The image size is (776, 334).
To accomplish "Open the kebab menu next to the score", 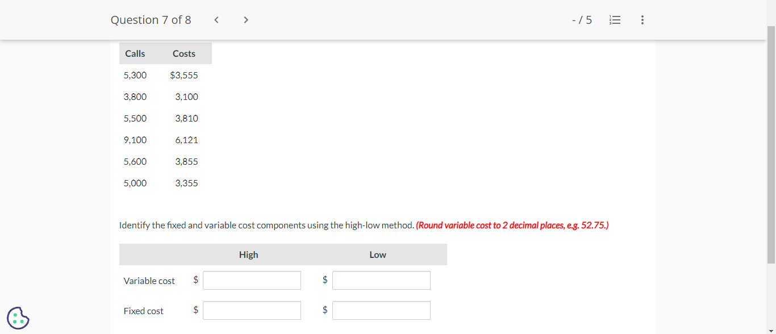I will 643,19.
